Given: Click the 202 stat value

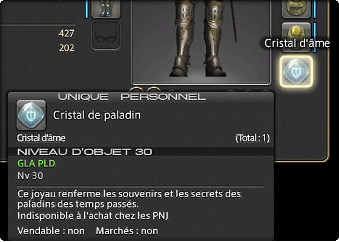Looking at the screenshot, I should [x=67, y=48].
